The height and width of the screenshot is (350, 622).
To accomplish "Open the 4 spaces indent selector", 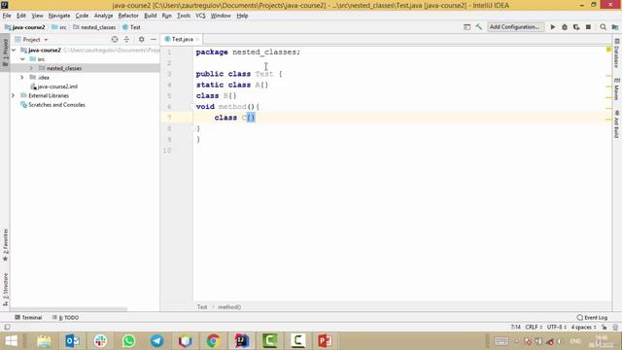I will coord(583,327).
